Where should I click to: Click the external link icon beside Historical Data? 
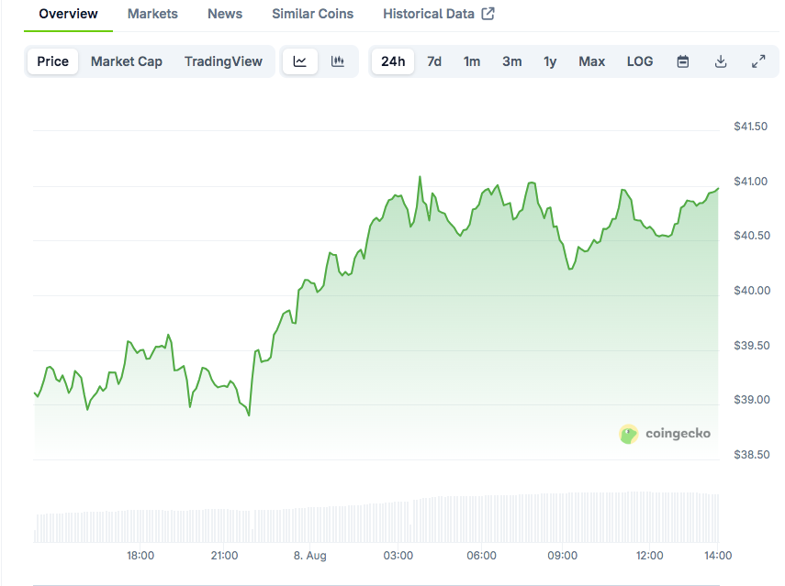point(488,14)
